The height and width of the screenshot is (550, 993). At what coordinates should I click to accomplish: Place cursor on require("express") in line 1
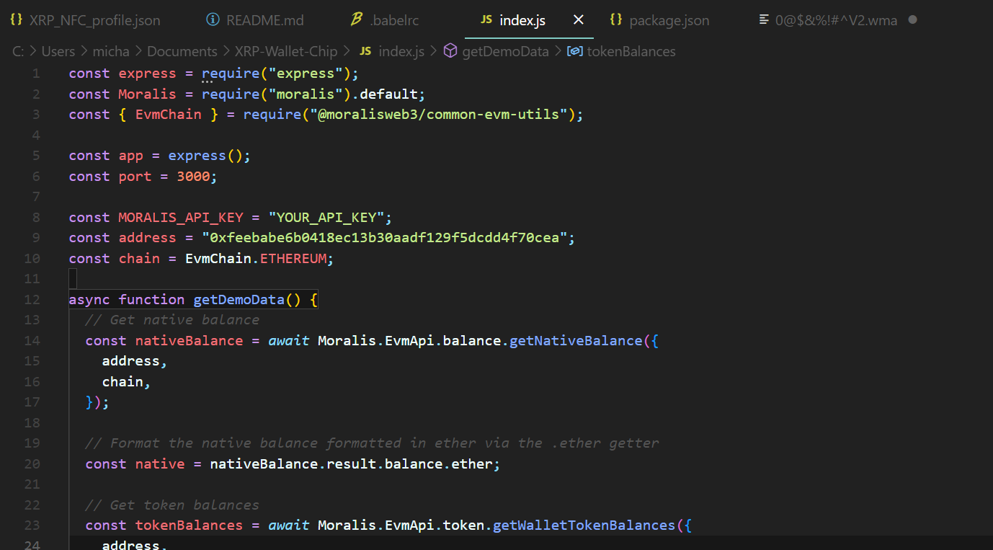coord(276,74)
